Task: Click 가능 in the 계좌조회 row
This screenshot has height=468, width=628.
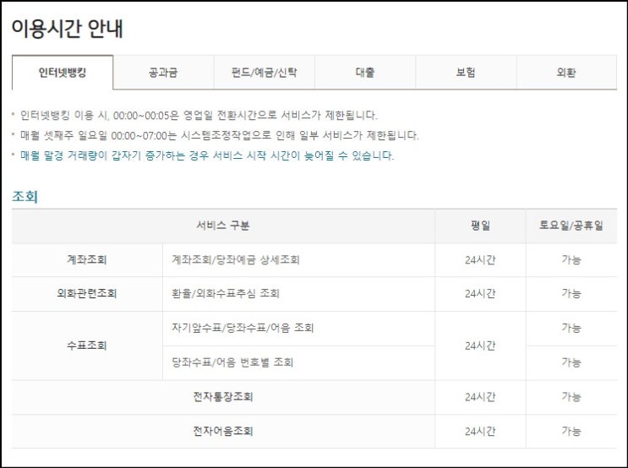Action: (x=571, y=260)
